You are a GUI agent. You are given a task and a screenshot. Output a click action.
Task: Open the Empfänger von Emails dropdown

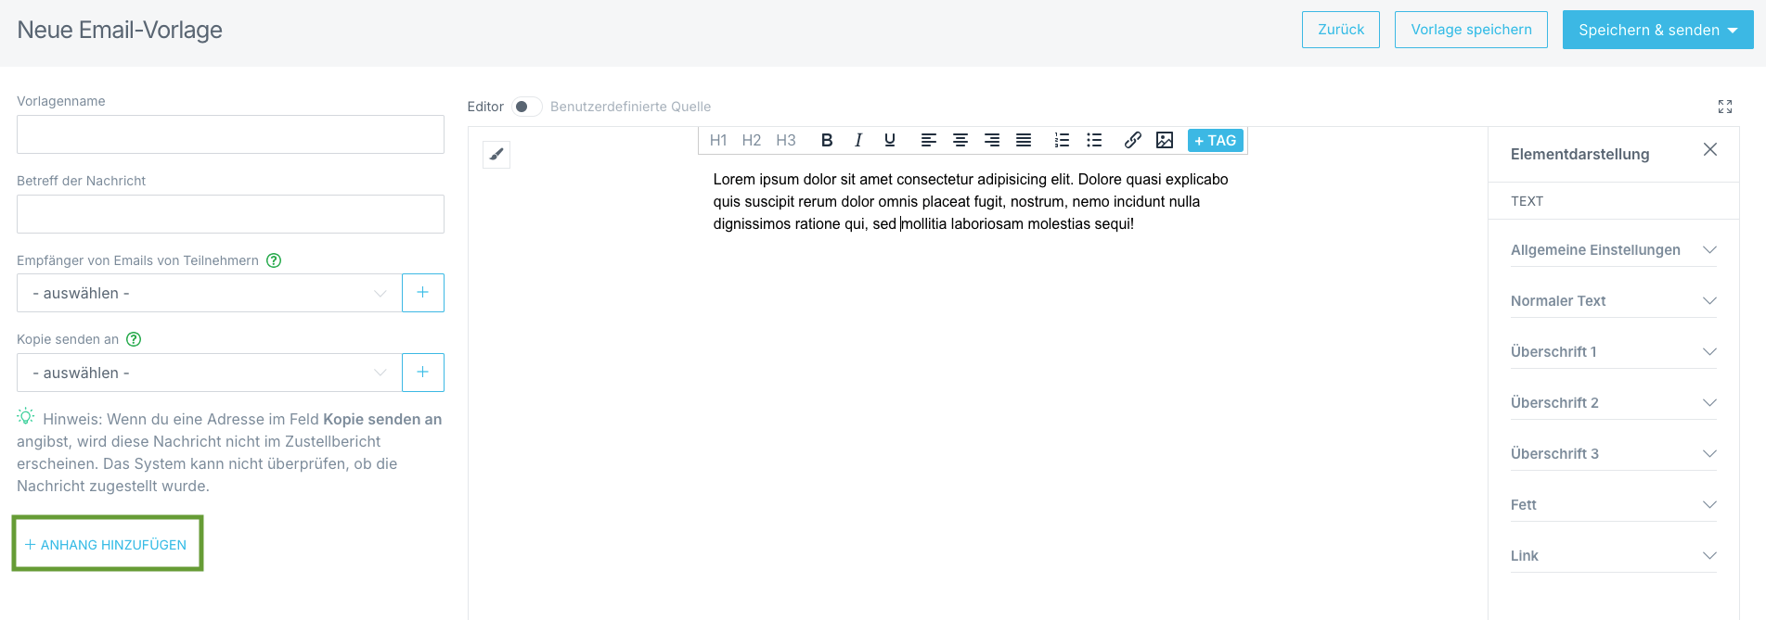coord(210,293)
